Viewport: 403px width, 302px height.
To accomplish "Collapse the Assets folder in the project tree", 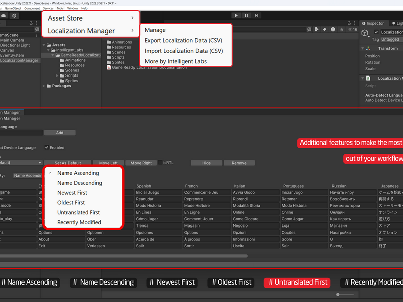I will 44,45.
